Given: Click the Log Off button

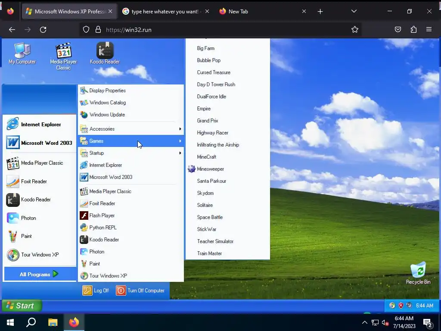Looking at the screenshot, I should (96, 290).
